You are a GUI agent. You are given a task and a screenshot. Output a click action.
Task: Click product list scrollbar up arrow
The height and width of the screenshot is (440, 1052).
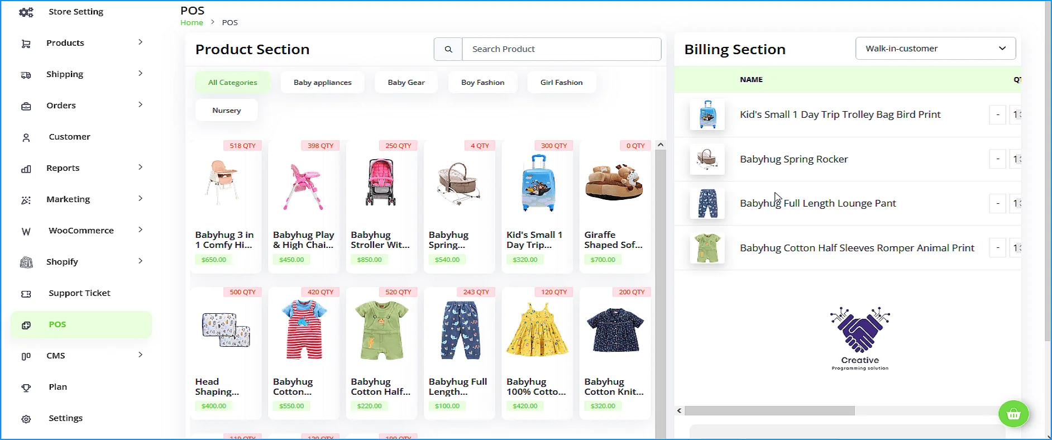click(661, 145)
